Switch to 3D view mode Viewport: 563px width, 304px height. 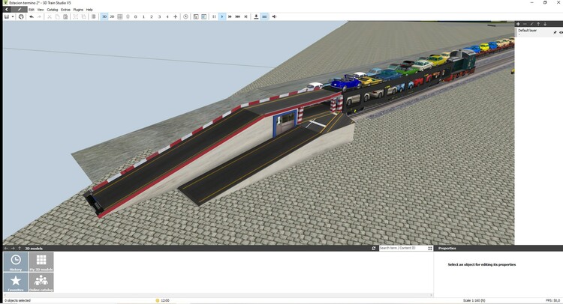pyautogui.click(x=104, y=16)
